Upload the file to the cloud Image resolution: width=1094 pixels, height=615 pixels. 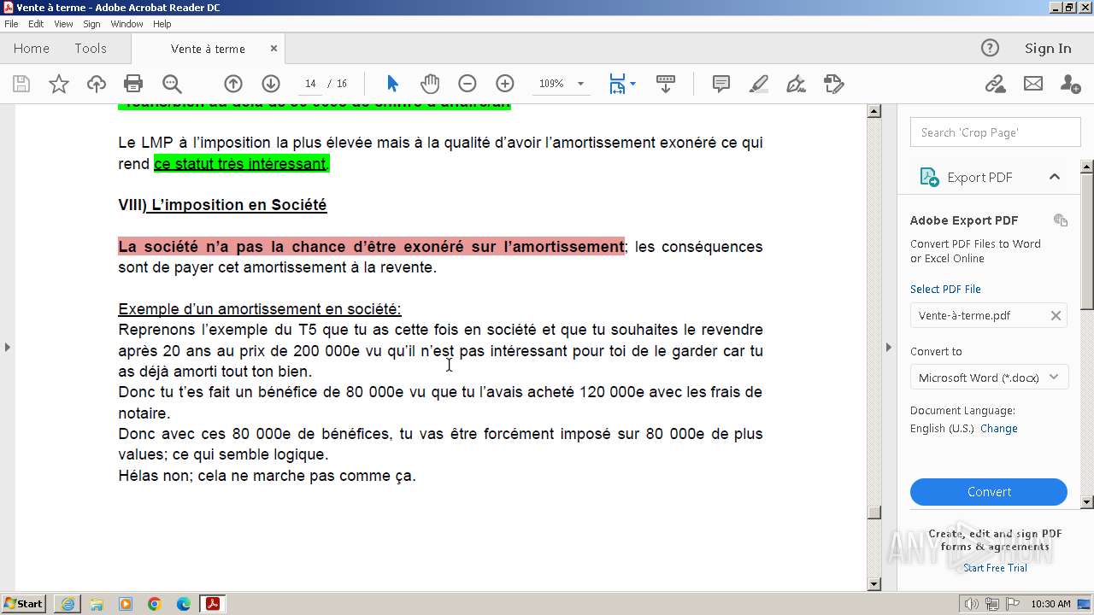point(97,84)
